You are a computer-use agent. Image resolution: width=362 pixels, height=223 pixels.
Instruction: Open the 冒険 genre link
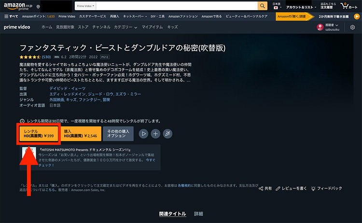point(107,100)
